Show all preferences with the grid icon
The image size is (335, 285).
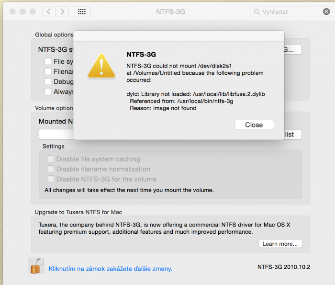[x=82, y=11]
